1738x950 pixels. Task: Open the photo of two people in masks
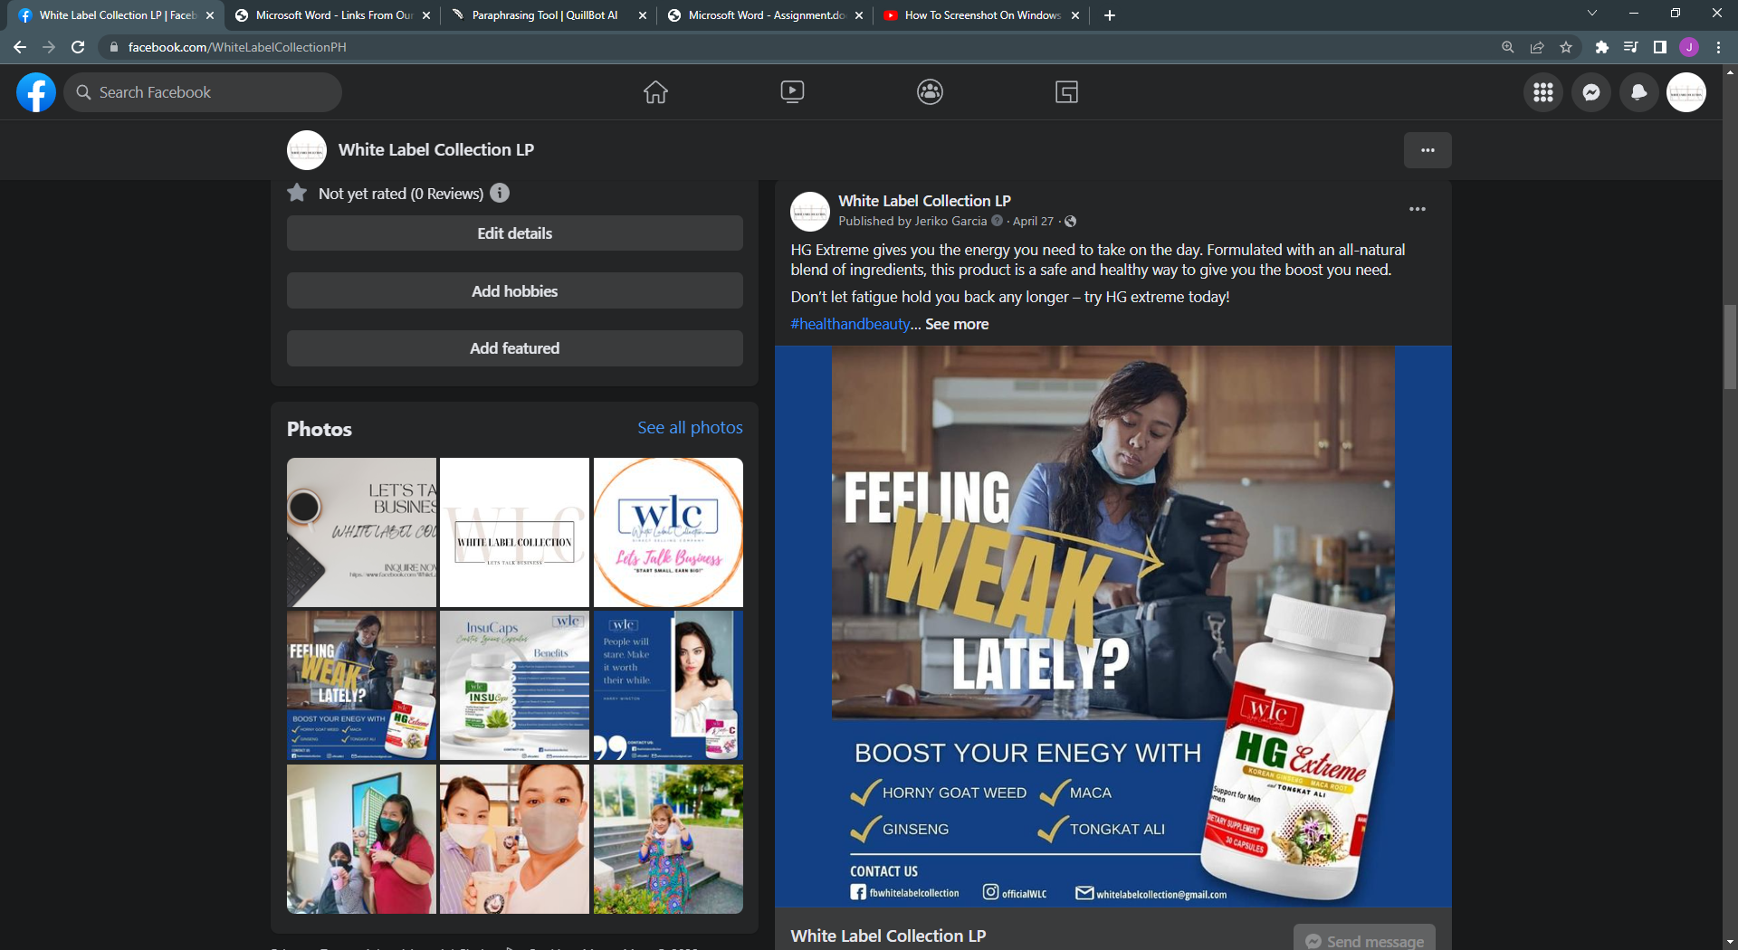[514, 839]
